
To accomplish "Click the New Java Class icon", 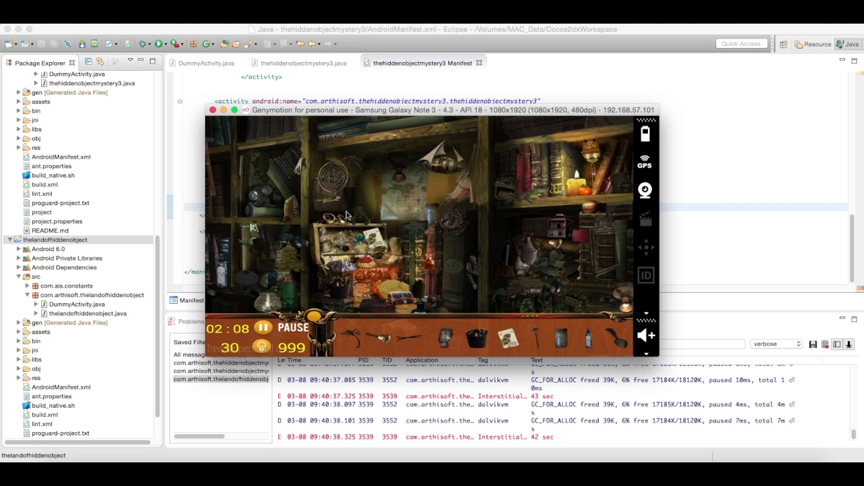I will (206, 44).
